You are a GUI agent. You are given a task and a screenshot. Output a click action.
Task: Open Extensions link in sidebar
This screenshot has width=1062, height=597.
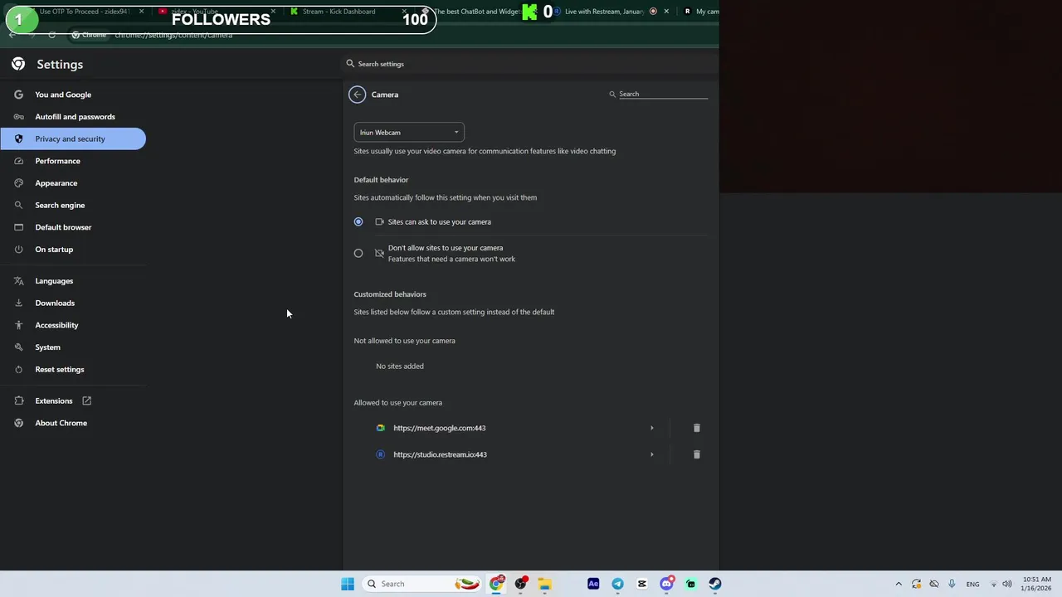[x=54, y=400]
